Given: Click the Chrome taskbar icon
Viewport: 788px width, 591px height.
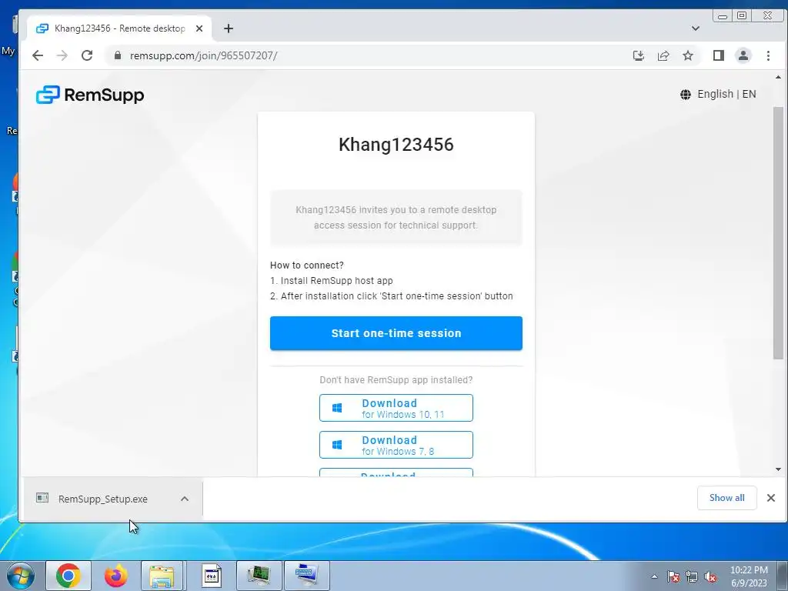Looking at the screenshot, I should (68, 576).
